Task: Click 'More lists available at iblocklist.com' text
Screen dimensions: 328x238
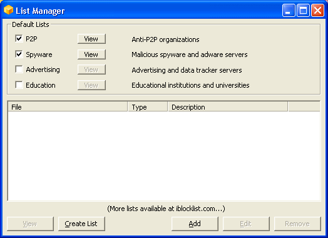Action: [x=166, y=209]
